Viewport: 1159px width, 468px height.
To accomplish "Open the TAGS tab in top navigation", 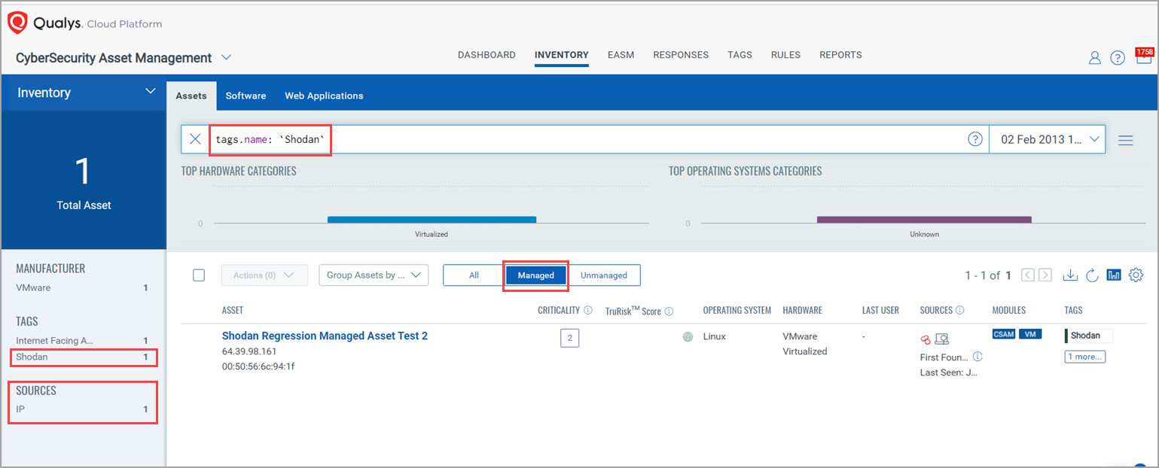I will (740, 55).
